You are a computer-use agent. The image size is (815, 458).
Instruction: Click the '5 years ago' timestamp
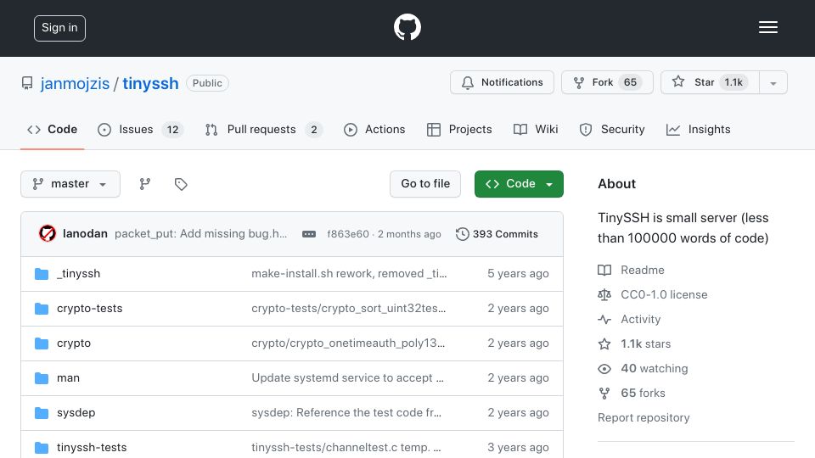click(x=518, y=274)
